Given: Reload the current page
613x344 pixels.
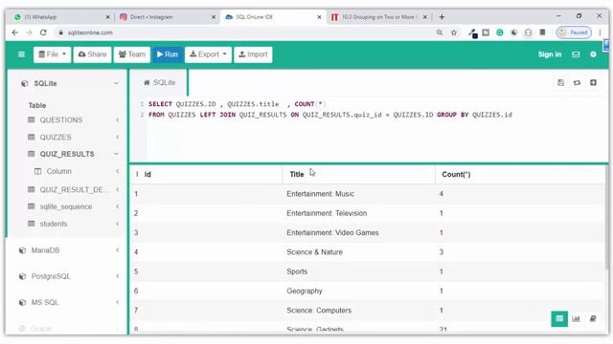Looking at the screenshot, I should [x=43, y=32].
